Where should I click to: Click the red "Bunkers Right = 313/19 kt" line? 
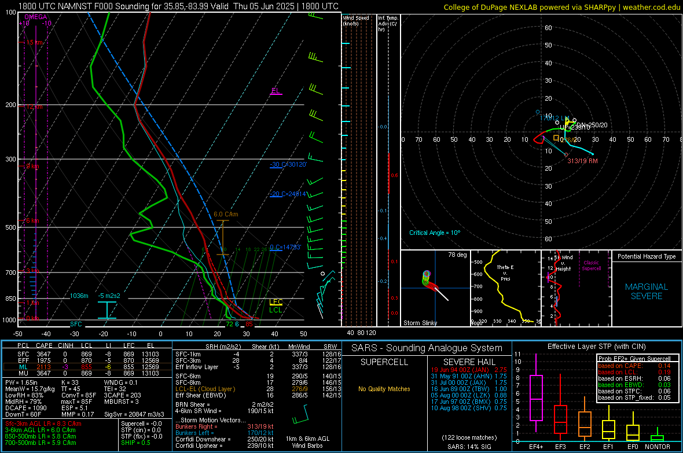(225, 426)
